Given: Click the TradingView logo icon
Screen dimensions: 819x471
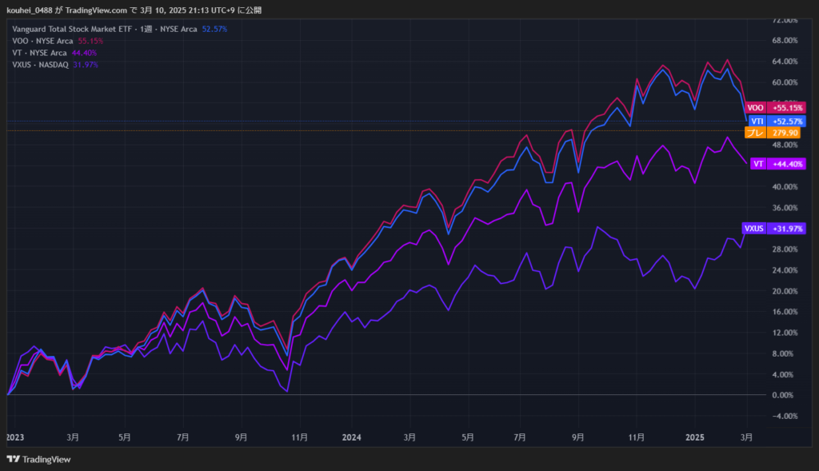Looking at the screenshot, I should [13, 459].
